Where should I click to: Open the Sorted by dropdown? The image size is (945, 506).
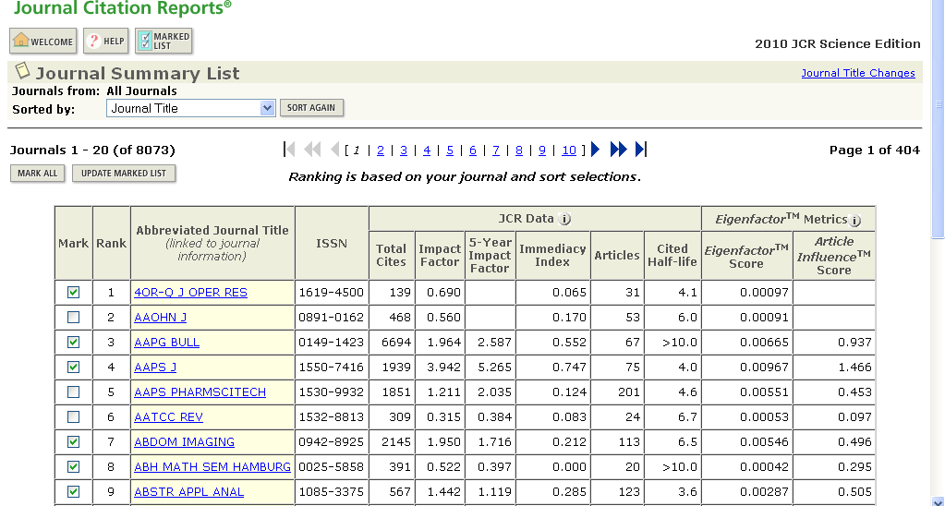(x=191, y=108)
